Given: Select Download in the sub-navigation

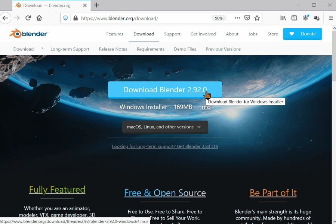Looking at the screenshot, I should tap(23, 49).
